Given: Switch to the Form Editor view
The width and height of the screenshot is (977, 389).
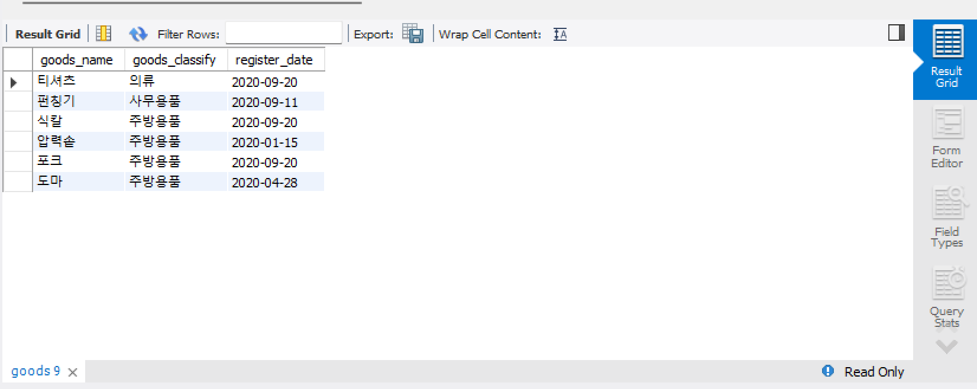Looking at the screenshot, I should coord(946,138).
